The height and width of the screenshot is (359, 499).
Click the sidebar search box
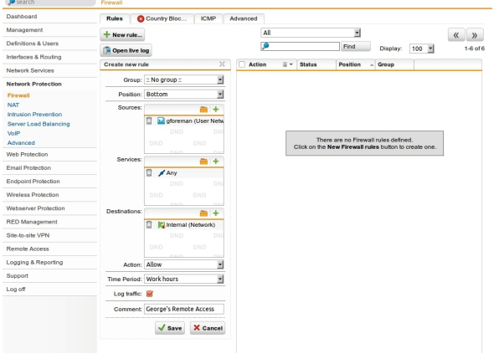(x=50, y=3)
